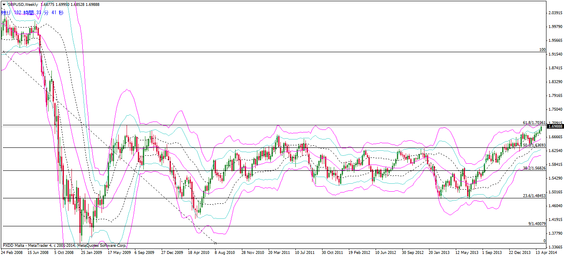Click the 1.79165 price axis label
564x256 pixels.
pos(555,96)
